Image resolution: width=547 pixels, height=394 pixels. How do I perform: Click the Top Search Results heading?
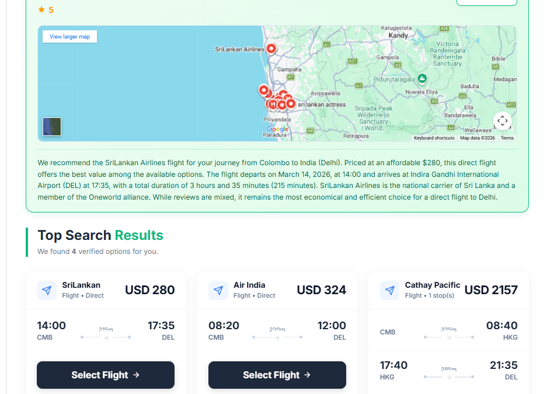pyautogui.click(x=100, y=235)
